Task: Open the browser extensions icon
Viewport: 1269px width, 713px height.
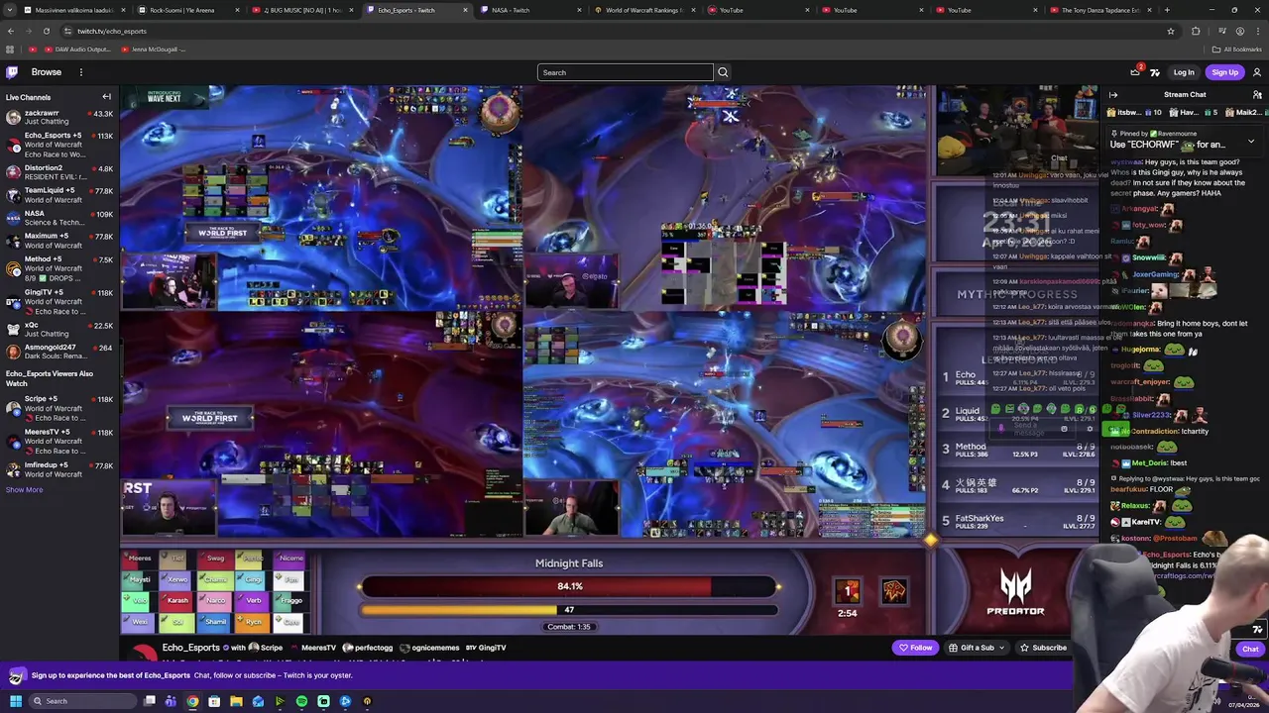Action: click(1196, 31)
